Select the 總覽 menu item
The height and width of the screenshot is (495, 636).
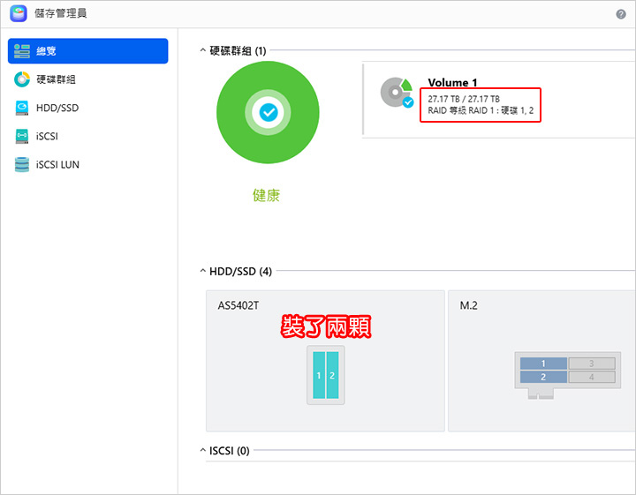pos(88,51)
